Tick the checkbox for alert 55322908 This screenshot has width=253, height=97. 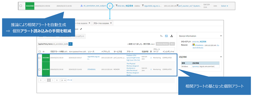pos(21,6)
